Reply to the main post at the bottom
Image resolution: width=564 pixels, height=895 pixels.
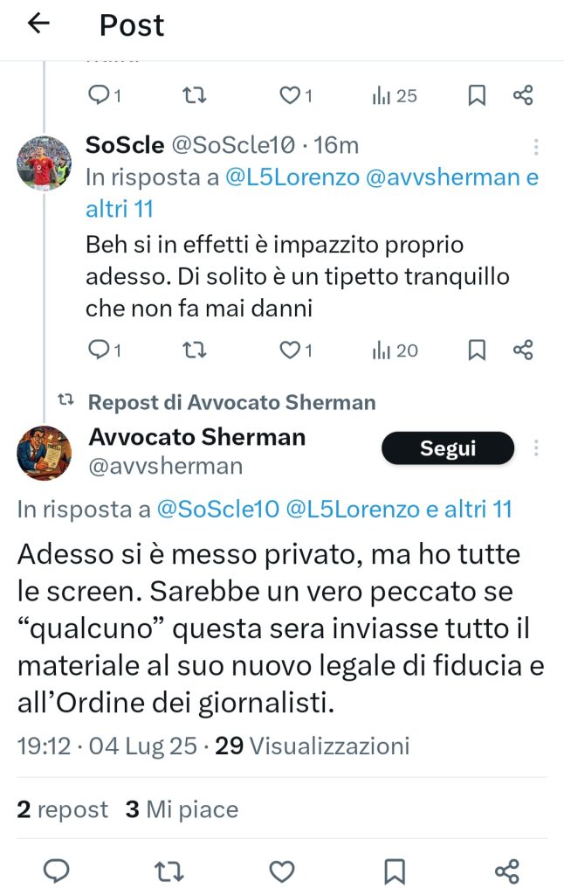coord(57,871)
